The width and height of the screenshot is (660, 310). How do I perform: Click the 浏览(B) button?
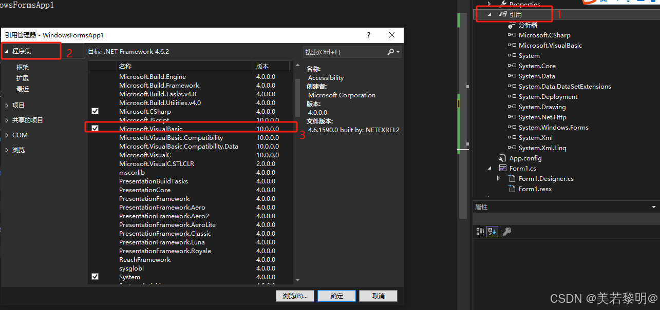[x=294, y=296]
